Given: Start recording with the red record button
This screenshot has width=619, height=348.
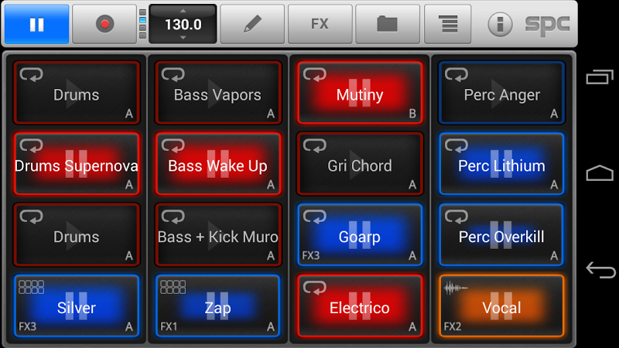Looking at the screenshot, I should click(104, 24).
